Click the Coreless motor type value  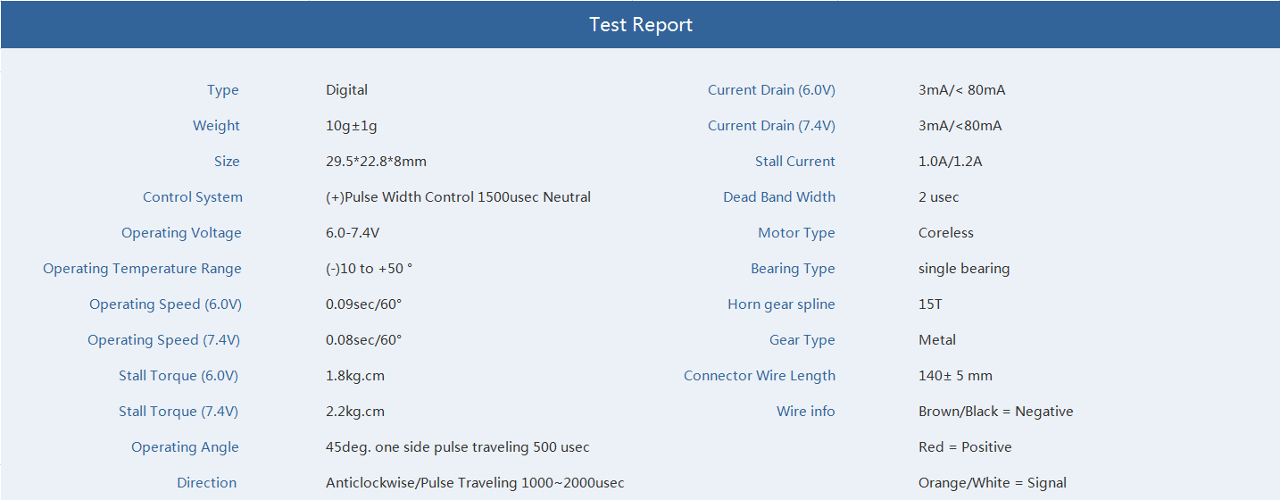[946, 233]
